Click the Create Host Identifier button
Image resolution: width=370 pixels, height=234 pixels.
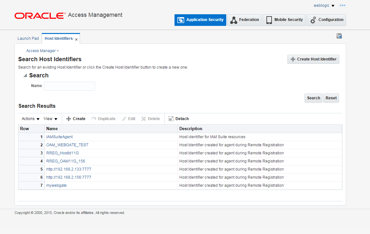pos(313,59)
